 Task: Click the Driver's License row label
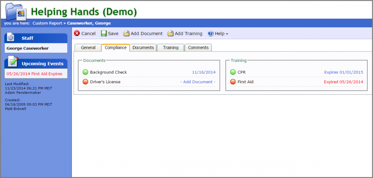(105, 82)
